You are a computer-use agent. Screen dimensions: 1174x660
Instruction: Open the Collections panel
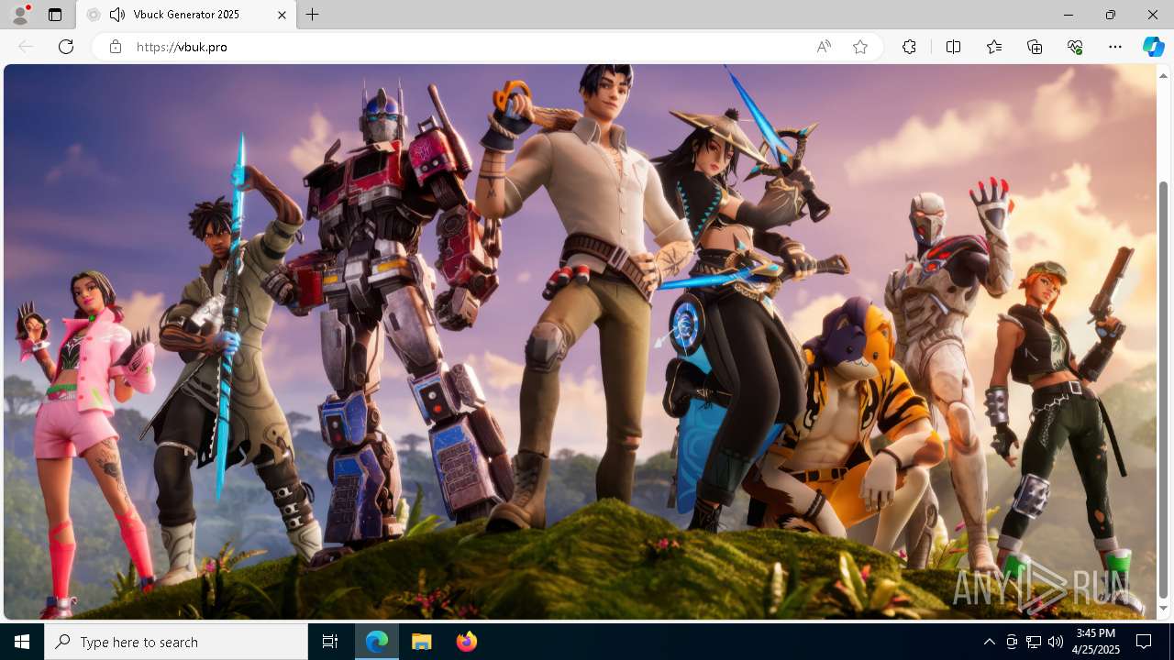pyautogui.click(x=1035, y=47)
